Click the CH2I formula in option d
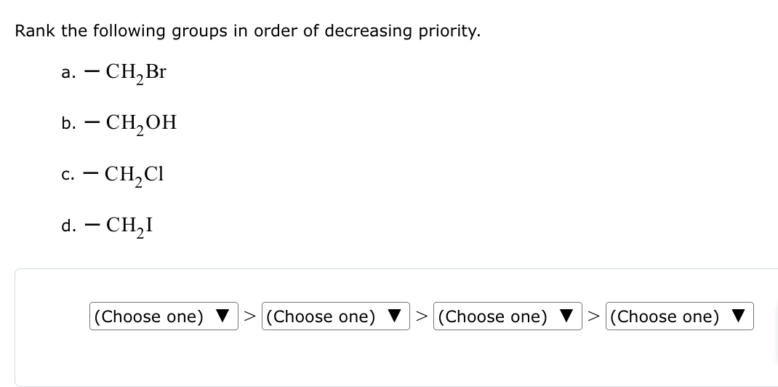The width and height of the screenshot is (778, 387). click(129, 226)
